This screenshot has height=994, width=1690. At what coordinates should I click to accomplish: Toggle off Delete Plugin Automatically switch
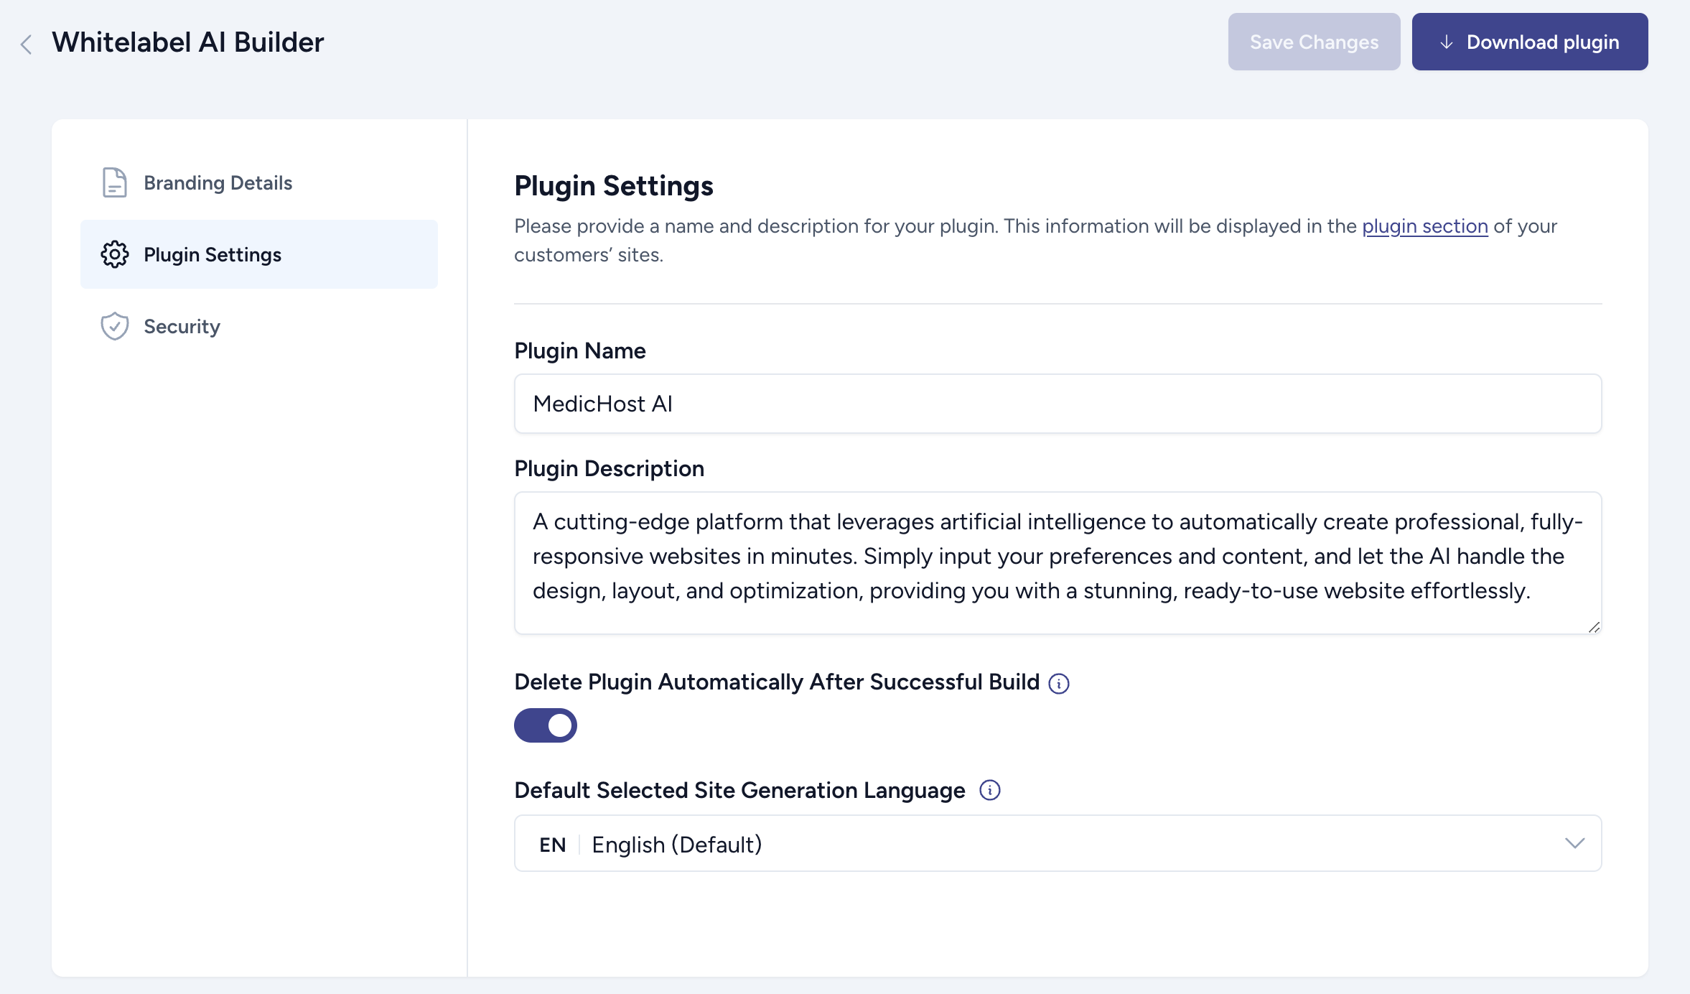coord(546,725)
